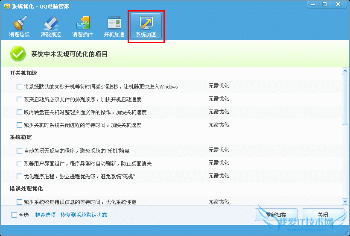350x236 pixels.
Task: Close the window with the X button
Action: coord(338,4)
